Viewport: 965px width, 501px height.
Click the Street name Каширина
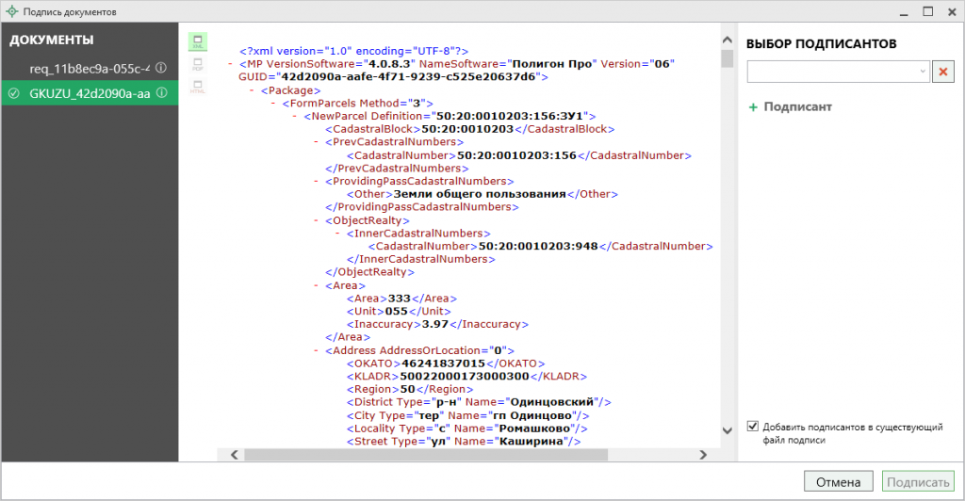tap(532, 442)
